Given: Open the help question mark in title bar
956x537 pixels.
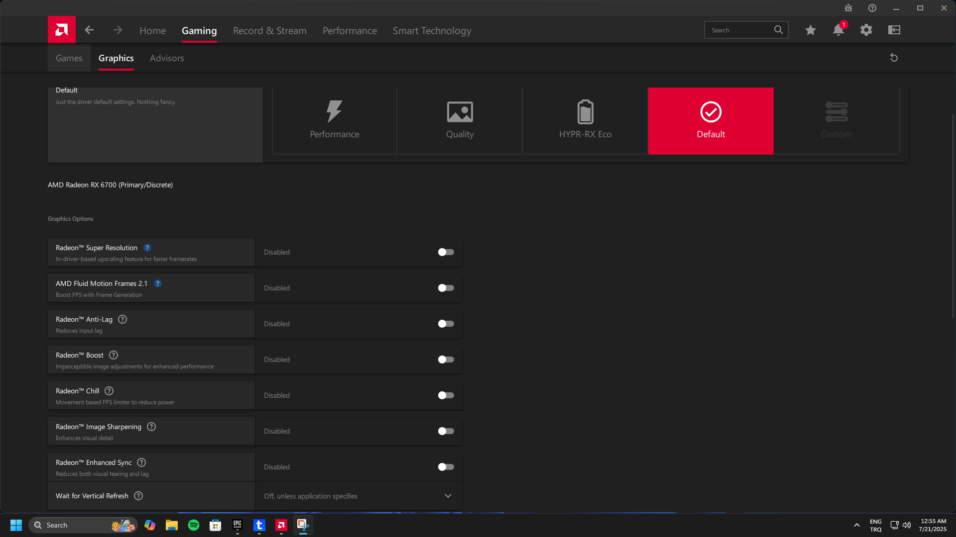Looking at the screenshot, I should tap(872, 8).
